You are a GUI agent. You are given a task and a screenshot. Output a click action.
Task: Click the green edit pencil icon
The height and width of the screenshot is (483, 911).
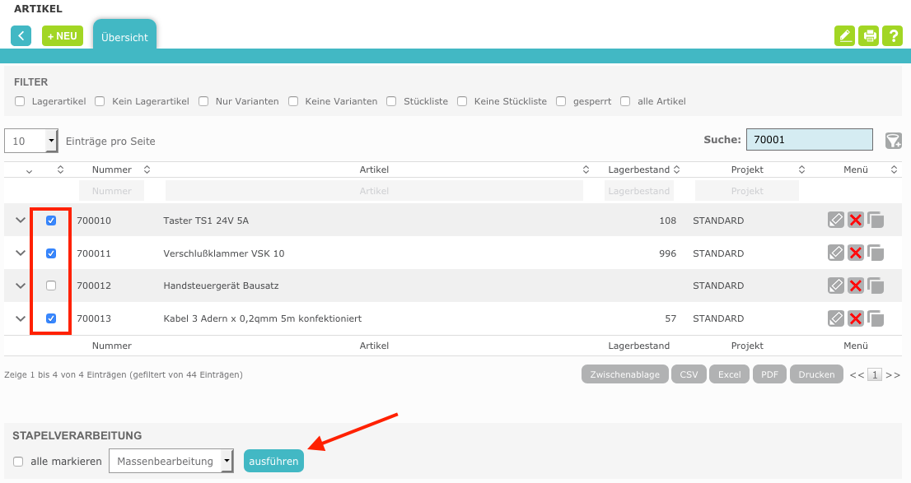(844, 36)
